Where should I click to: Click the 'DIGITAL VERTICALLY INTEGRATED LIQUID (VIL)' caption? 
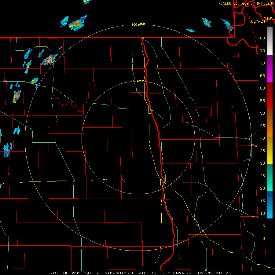pos(107,273)
